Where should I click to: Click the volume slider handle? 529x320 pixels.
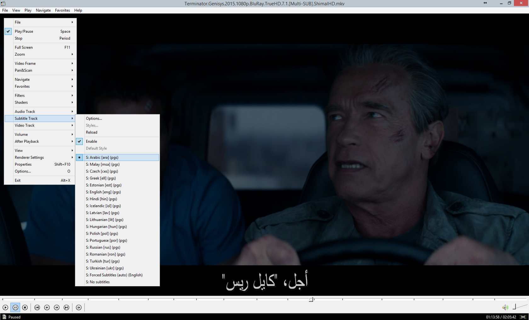514,306
